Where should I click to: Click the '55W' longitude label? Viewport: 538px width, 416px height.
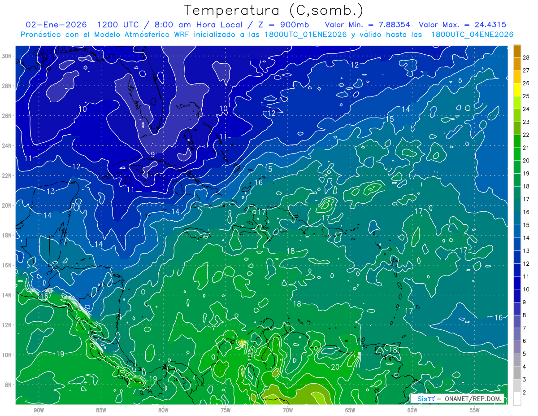pyautogui.click(x=475, y=410)
